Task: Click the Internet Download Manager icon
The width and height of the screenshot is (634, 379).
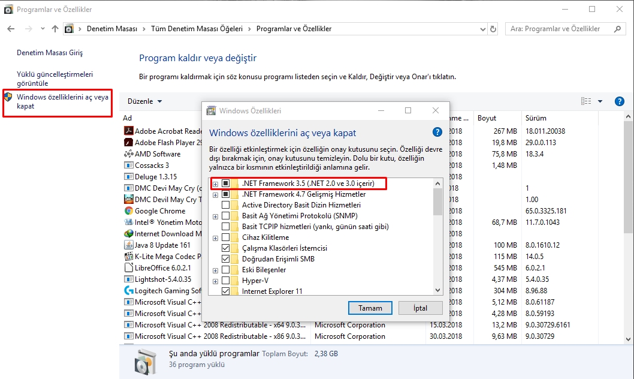Action: pyautogui.click(x=129, y=233)
